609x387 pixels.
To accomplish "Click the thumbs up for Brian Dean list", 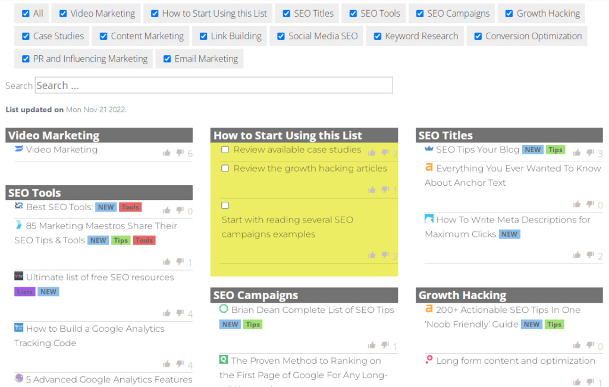I will click(372, 345).
